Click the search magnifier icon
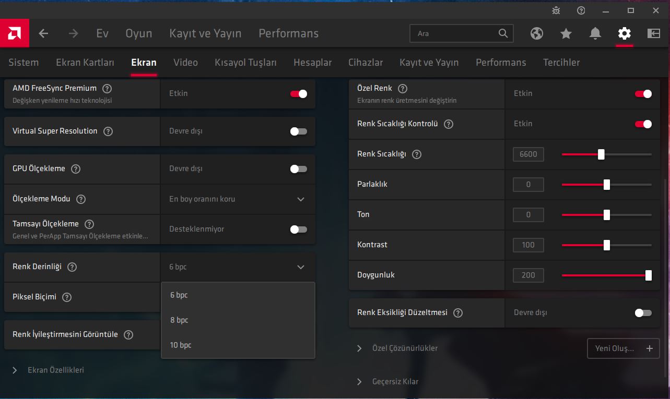Viewport: 670px width, 399px height. (x=503, y=33)
